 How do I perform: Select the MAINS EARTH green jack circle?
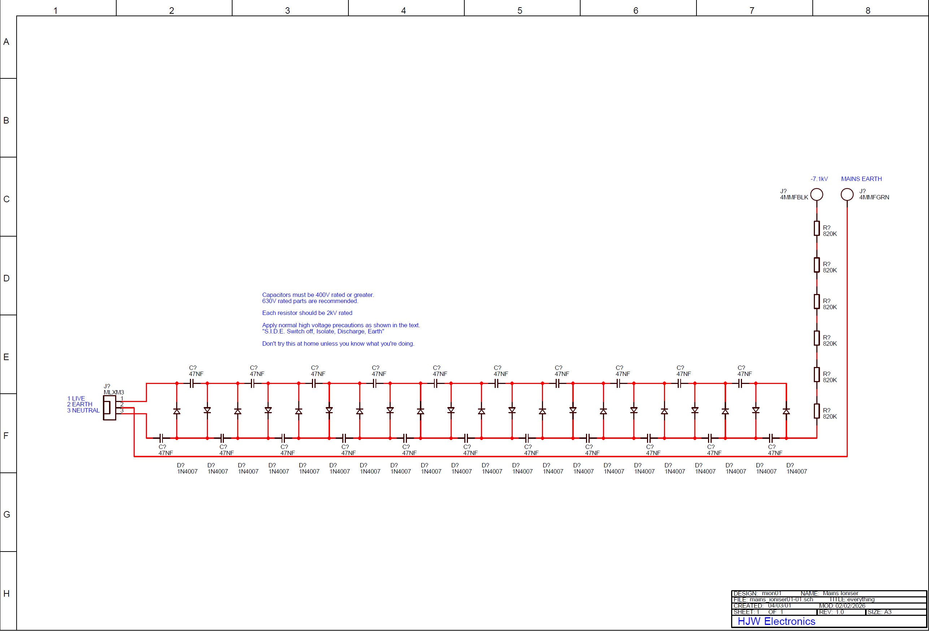pyautogui.click(x=847, y=194)
